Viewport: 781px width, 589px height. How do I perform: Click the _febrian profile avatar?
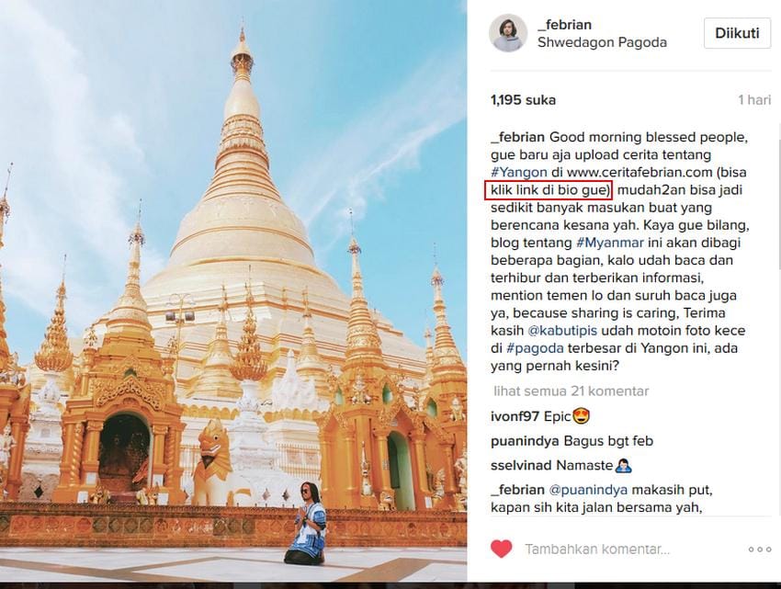click(x=507, y=33)
